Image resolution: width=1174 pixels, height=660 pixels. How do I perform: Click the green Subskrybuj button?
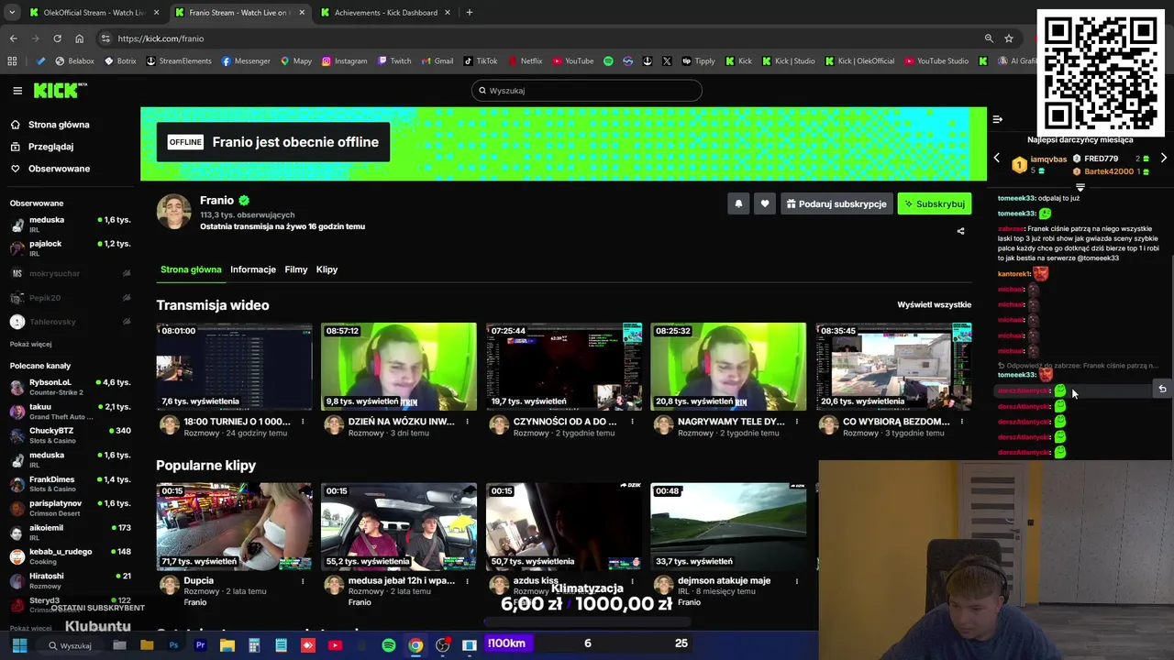point(934,204)
